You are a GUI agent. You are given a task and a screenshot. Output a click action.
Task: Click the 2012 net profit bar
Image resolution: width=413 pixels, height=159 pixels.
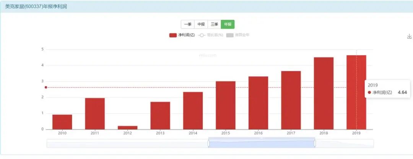127,128
